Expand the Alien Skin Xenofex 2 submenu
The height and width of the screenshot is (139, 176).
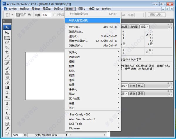pos(93,119)
